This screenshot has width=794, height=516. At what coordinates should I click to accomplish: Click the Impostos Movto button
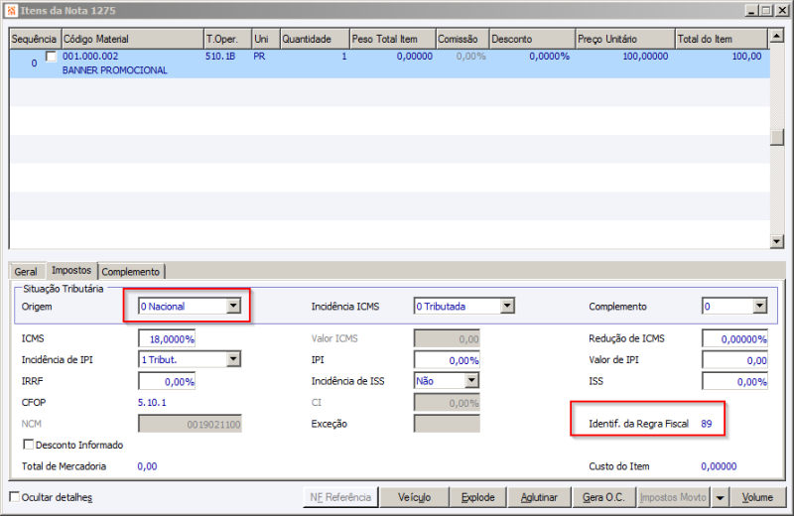[x=673, y=497]
